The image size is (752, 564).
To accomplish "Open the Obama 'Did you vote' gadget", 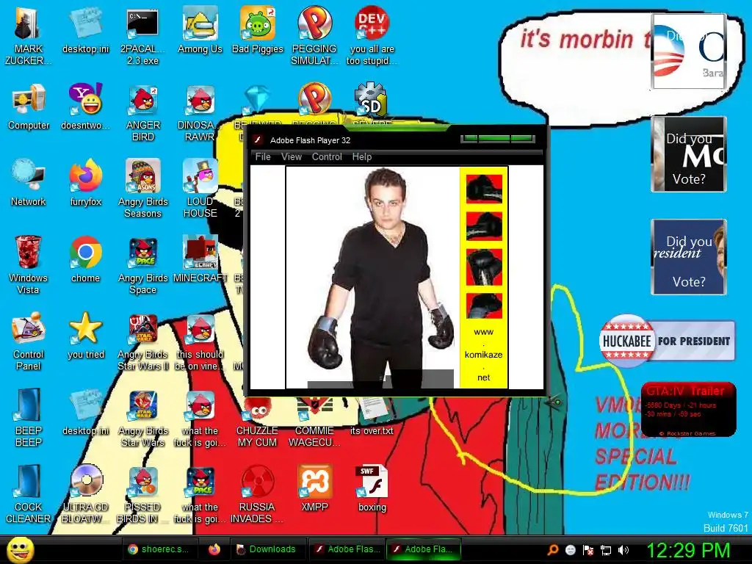I will tap(689, 52).
